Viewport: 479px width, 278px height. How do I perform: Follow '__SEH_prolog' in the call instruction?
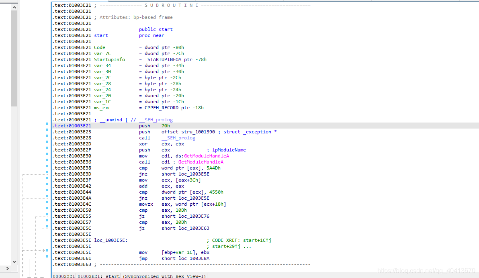click(x=178, y=138)
